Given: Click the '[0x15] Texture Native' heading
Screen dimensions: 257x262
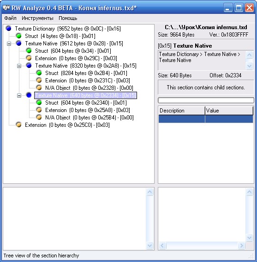Looking at the screenshot, I should (185, 46).
